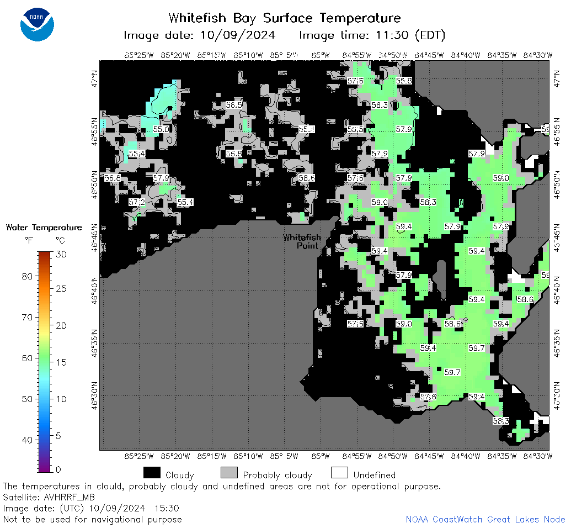Click the 85°10'W label on bottom axis
This screenshot has height=528, width=571.
point(248,456)
